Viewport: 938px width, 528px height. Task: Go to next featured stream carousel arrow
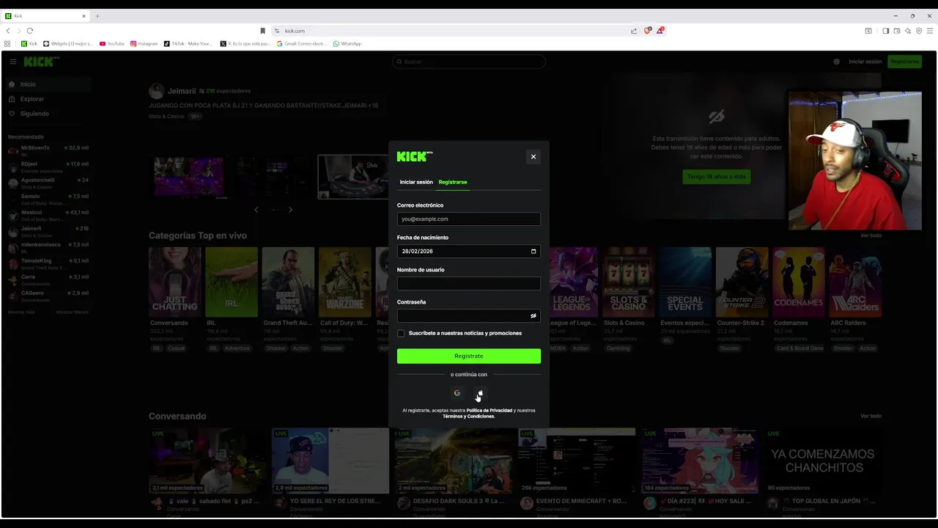[290, 210]
